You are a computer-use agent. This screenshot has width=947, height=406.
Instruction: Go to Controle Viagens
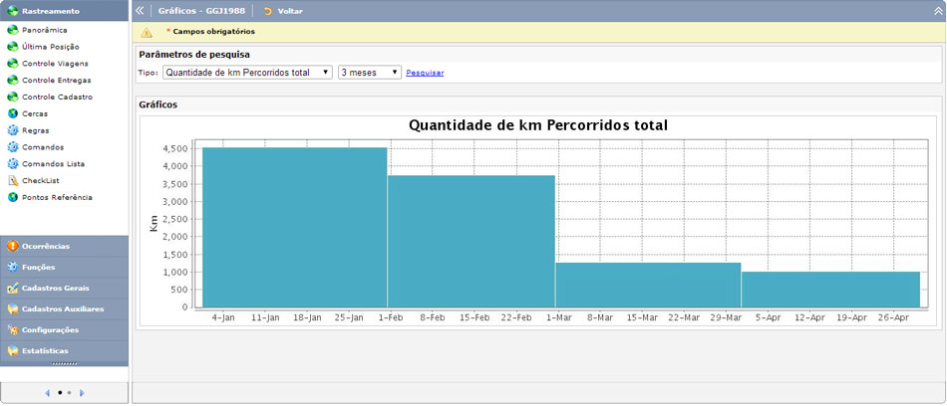tap(55, 64)
